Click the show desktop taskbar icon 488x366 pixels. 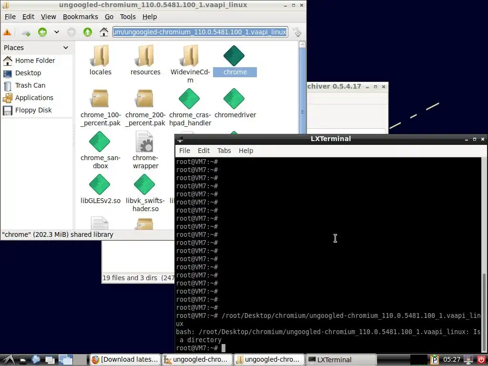pos(50,360)
